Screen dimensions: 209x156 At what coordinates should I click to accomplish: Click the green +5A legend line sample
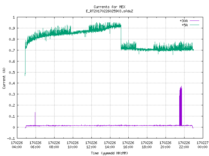194,25
